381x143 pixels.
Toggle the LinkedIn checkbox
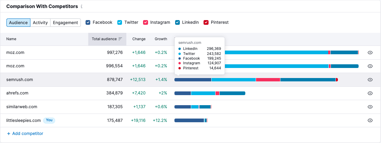pos(177,22)
